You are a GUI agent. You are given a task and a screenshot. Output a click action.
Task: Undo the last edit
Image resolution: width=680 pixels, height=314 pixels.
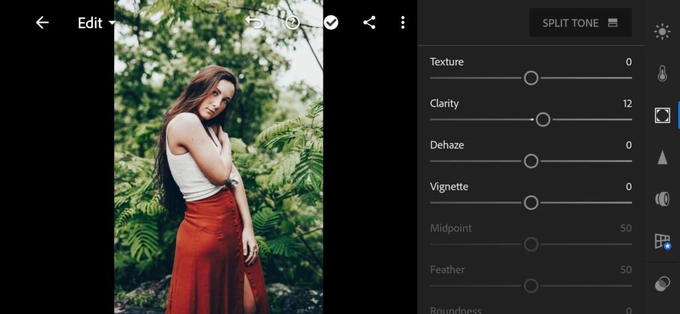(x=254, y=23)
